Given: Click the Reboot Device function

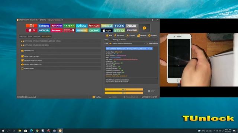Looking at the screenshot, I should click(x=61, y=68).
